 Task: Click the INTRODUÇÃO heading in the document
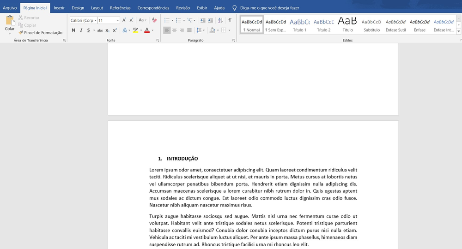(x=182, y=159)
